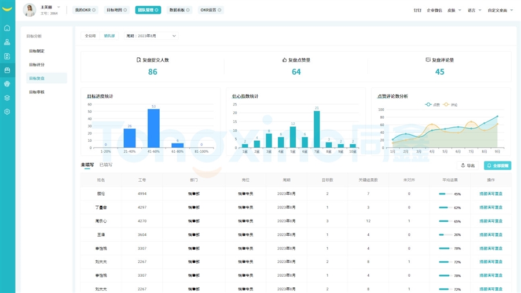Click the 导出 export button
The height and width of the screenshot is (293, 521).
pos(468,166)
